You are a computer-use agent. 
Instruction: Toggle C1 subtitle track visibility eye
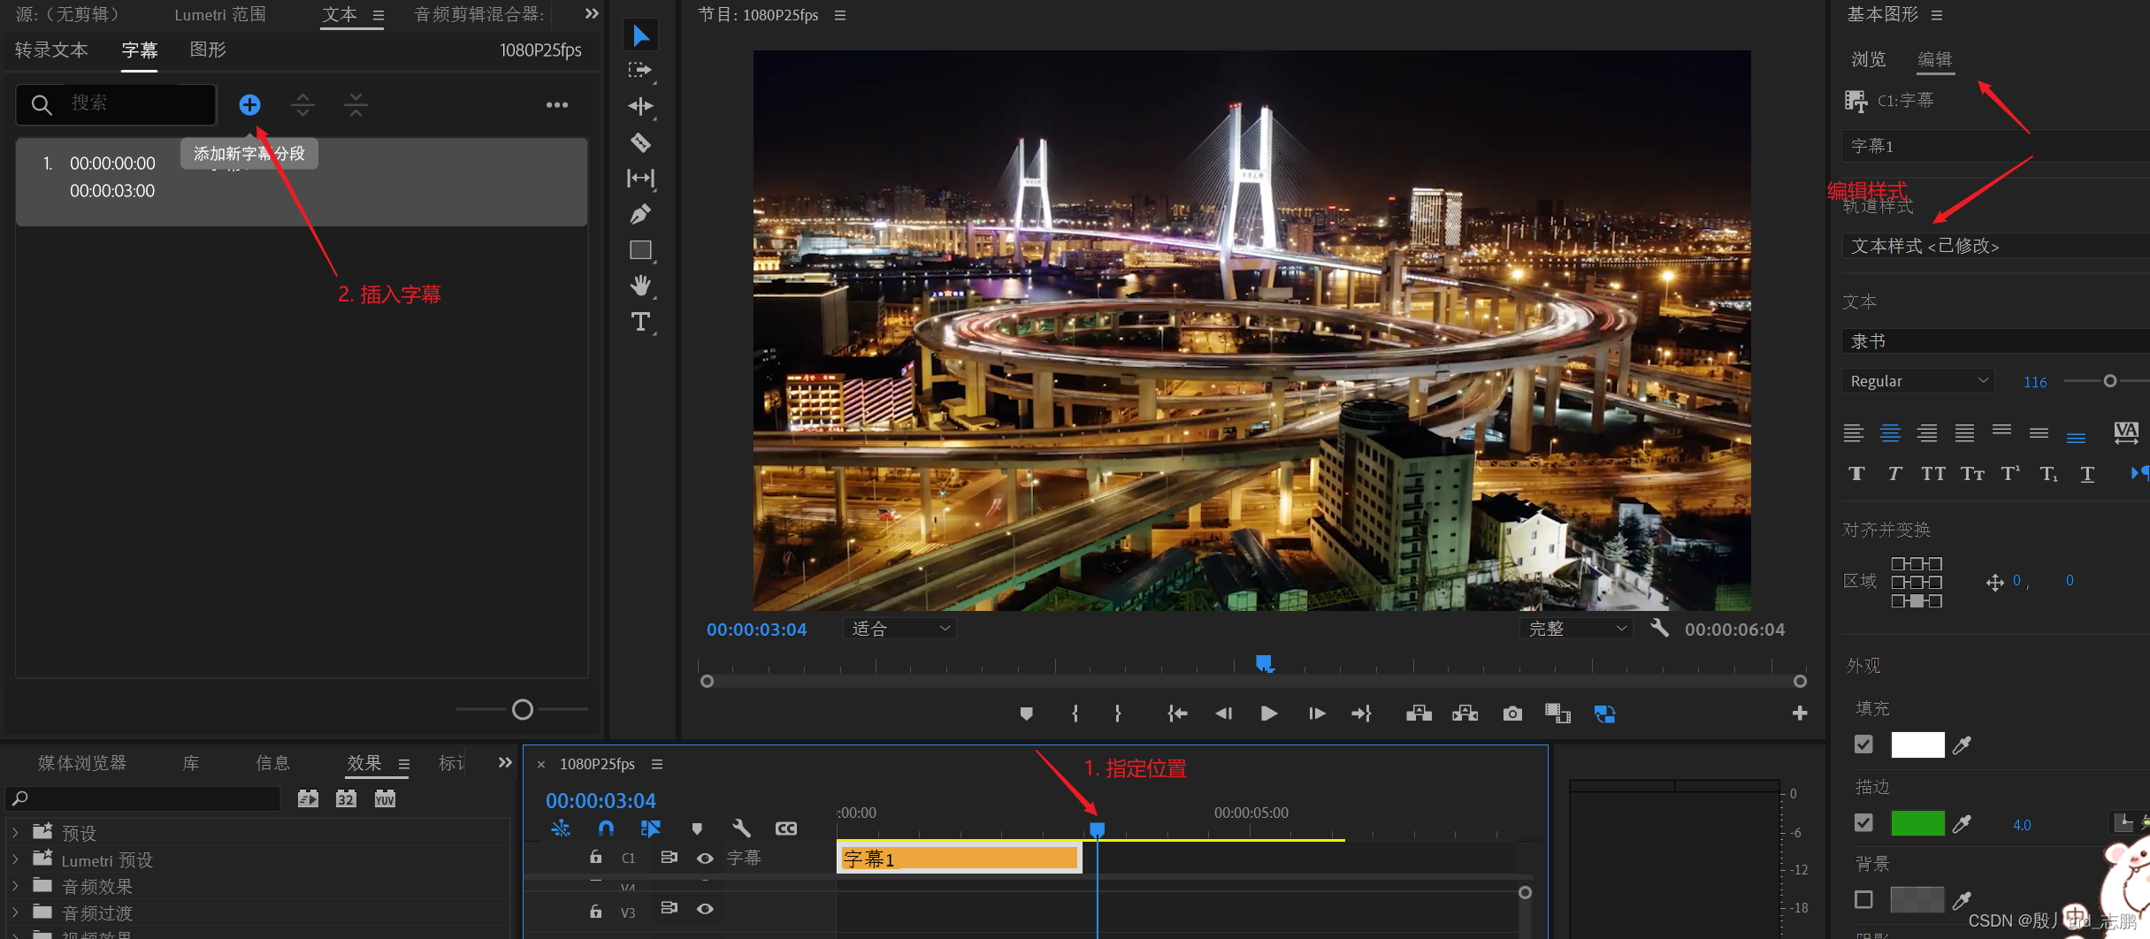click(x=705, y=858)
